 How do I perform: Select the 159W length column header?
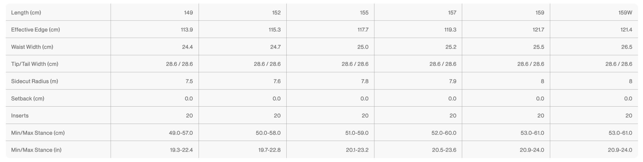pos(625,13)
